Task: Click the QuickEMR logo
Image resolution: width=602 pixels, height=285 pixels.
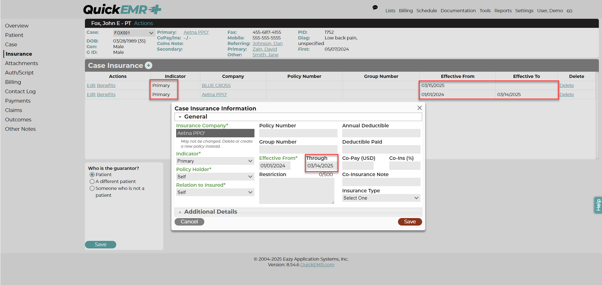Action: 122,9
